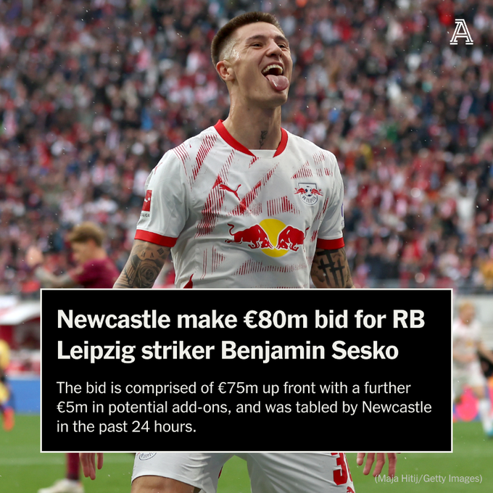Click the RB Leipzig crest on the shirt
The width and height of the screenshot is (493, 493).
pyautogui.click(x=308, y=194)
